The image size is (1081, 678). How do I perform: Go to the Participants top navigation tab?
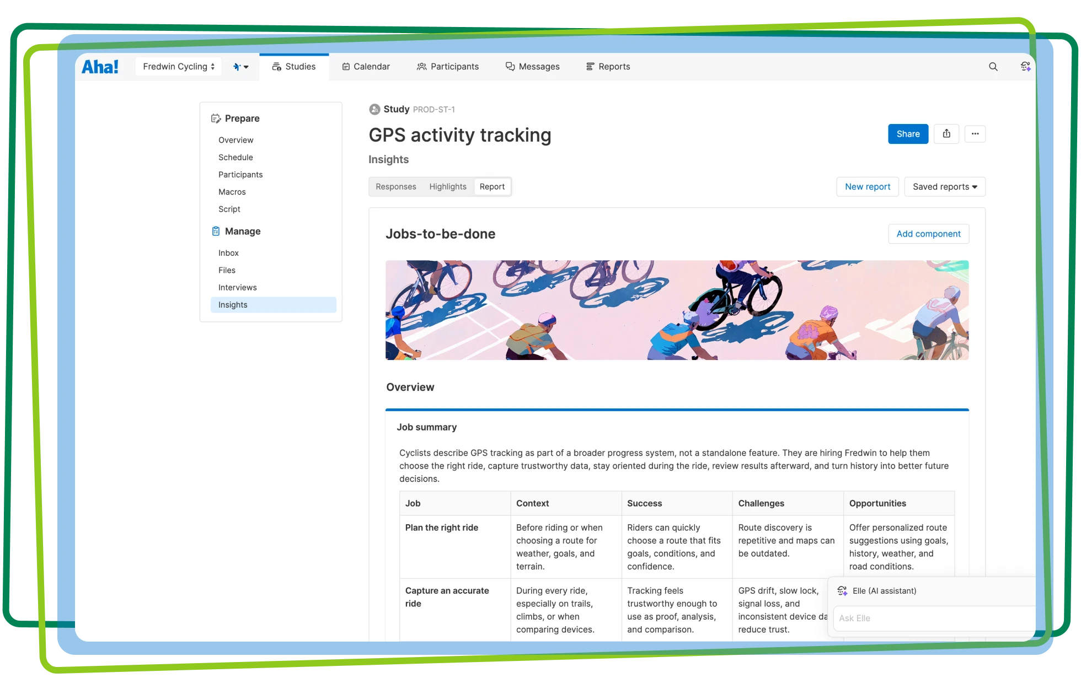(x=447, y=67)
